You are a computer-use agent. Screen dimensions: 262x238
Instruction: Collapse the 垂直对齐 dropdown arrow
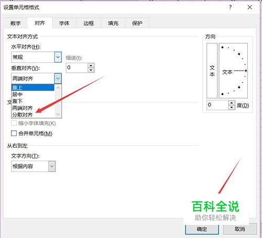point(58,78)
